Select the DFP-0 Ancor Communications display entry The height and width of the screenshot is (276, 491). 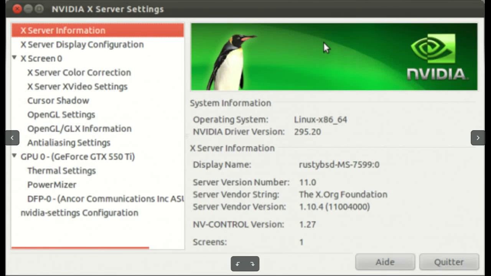[105, 199]
